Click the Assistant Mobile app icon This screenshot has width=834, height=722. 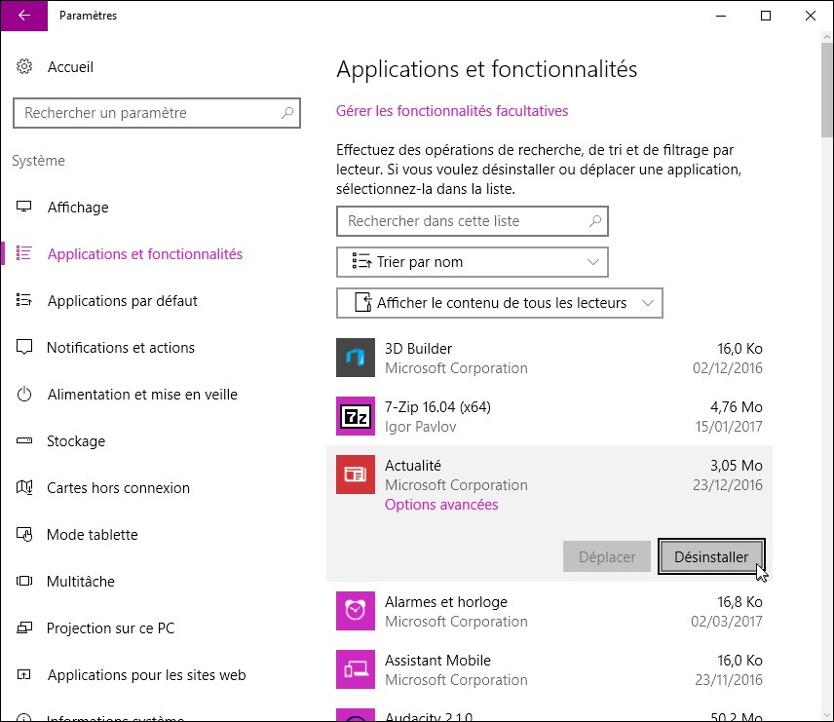click(356, 669)
